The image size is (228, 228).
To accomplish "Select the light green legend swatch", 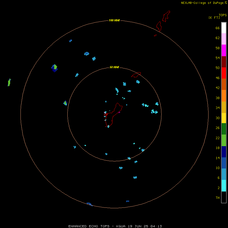I will (224, 140).
